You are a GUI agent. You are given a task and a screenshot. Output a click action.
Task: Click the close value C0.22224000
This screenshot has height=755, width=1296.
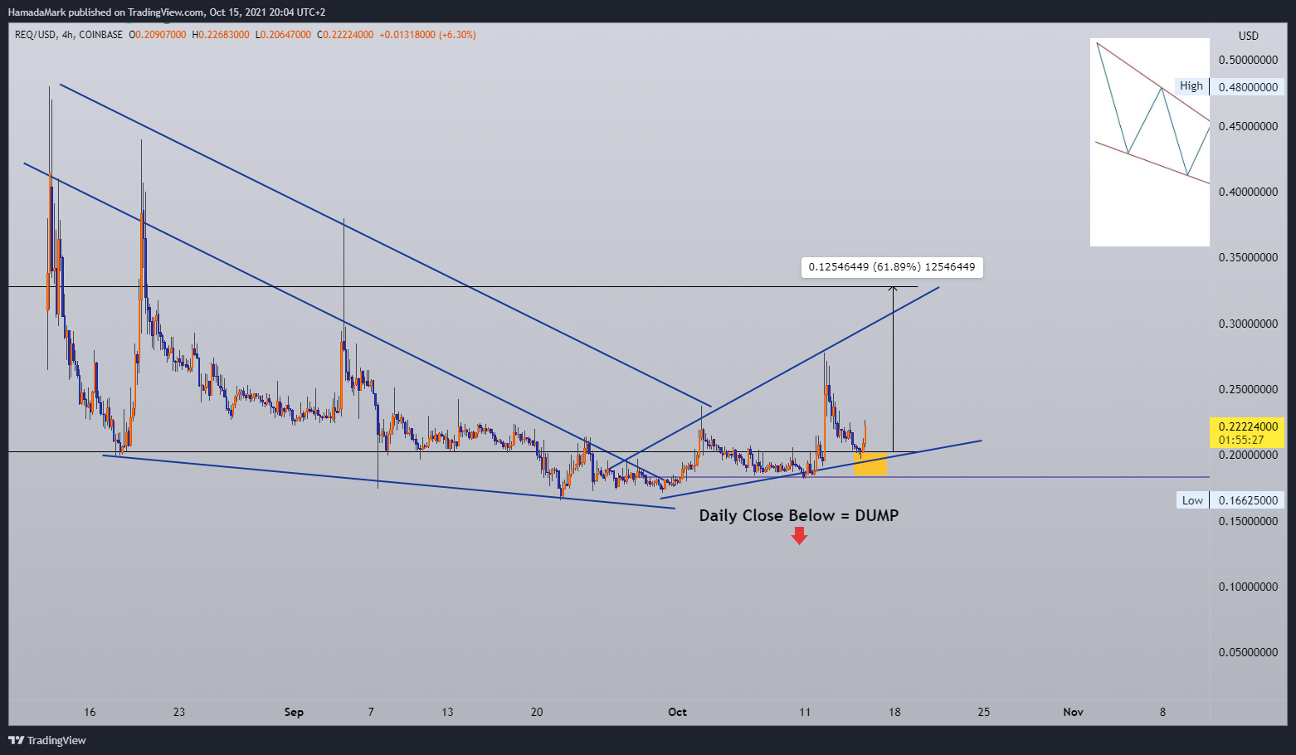click(345, 35)
